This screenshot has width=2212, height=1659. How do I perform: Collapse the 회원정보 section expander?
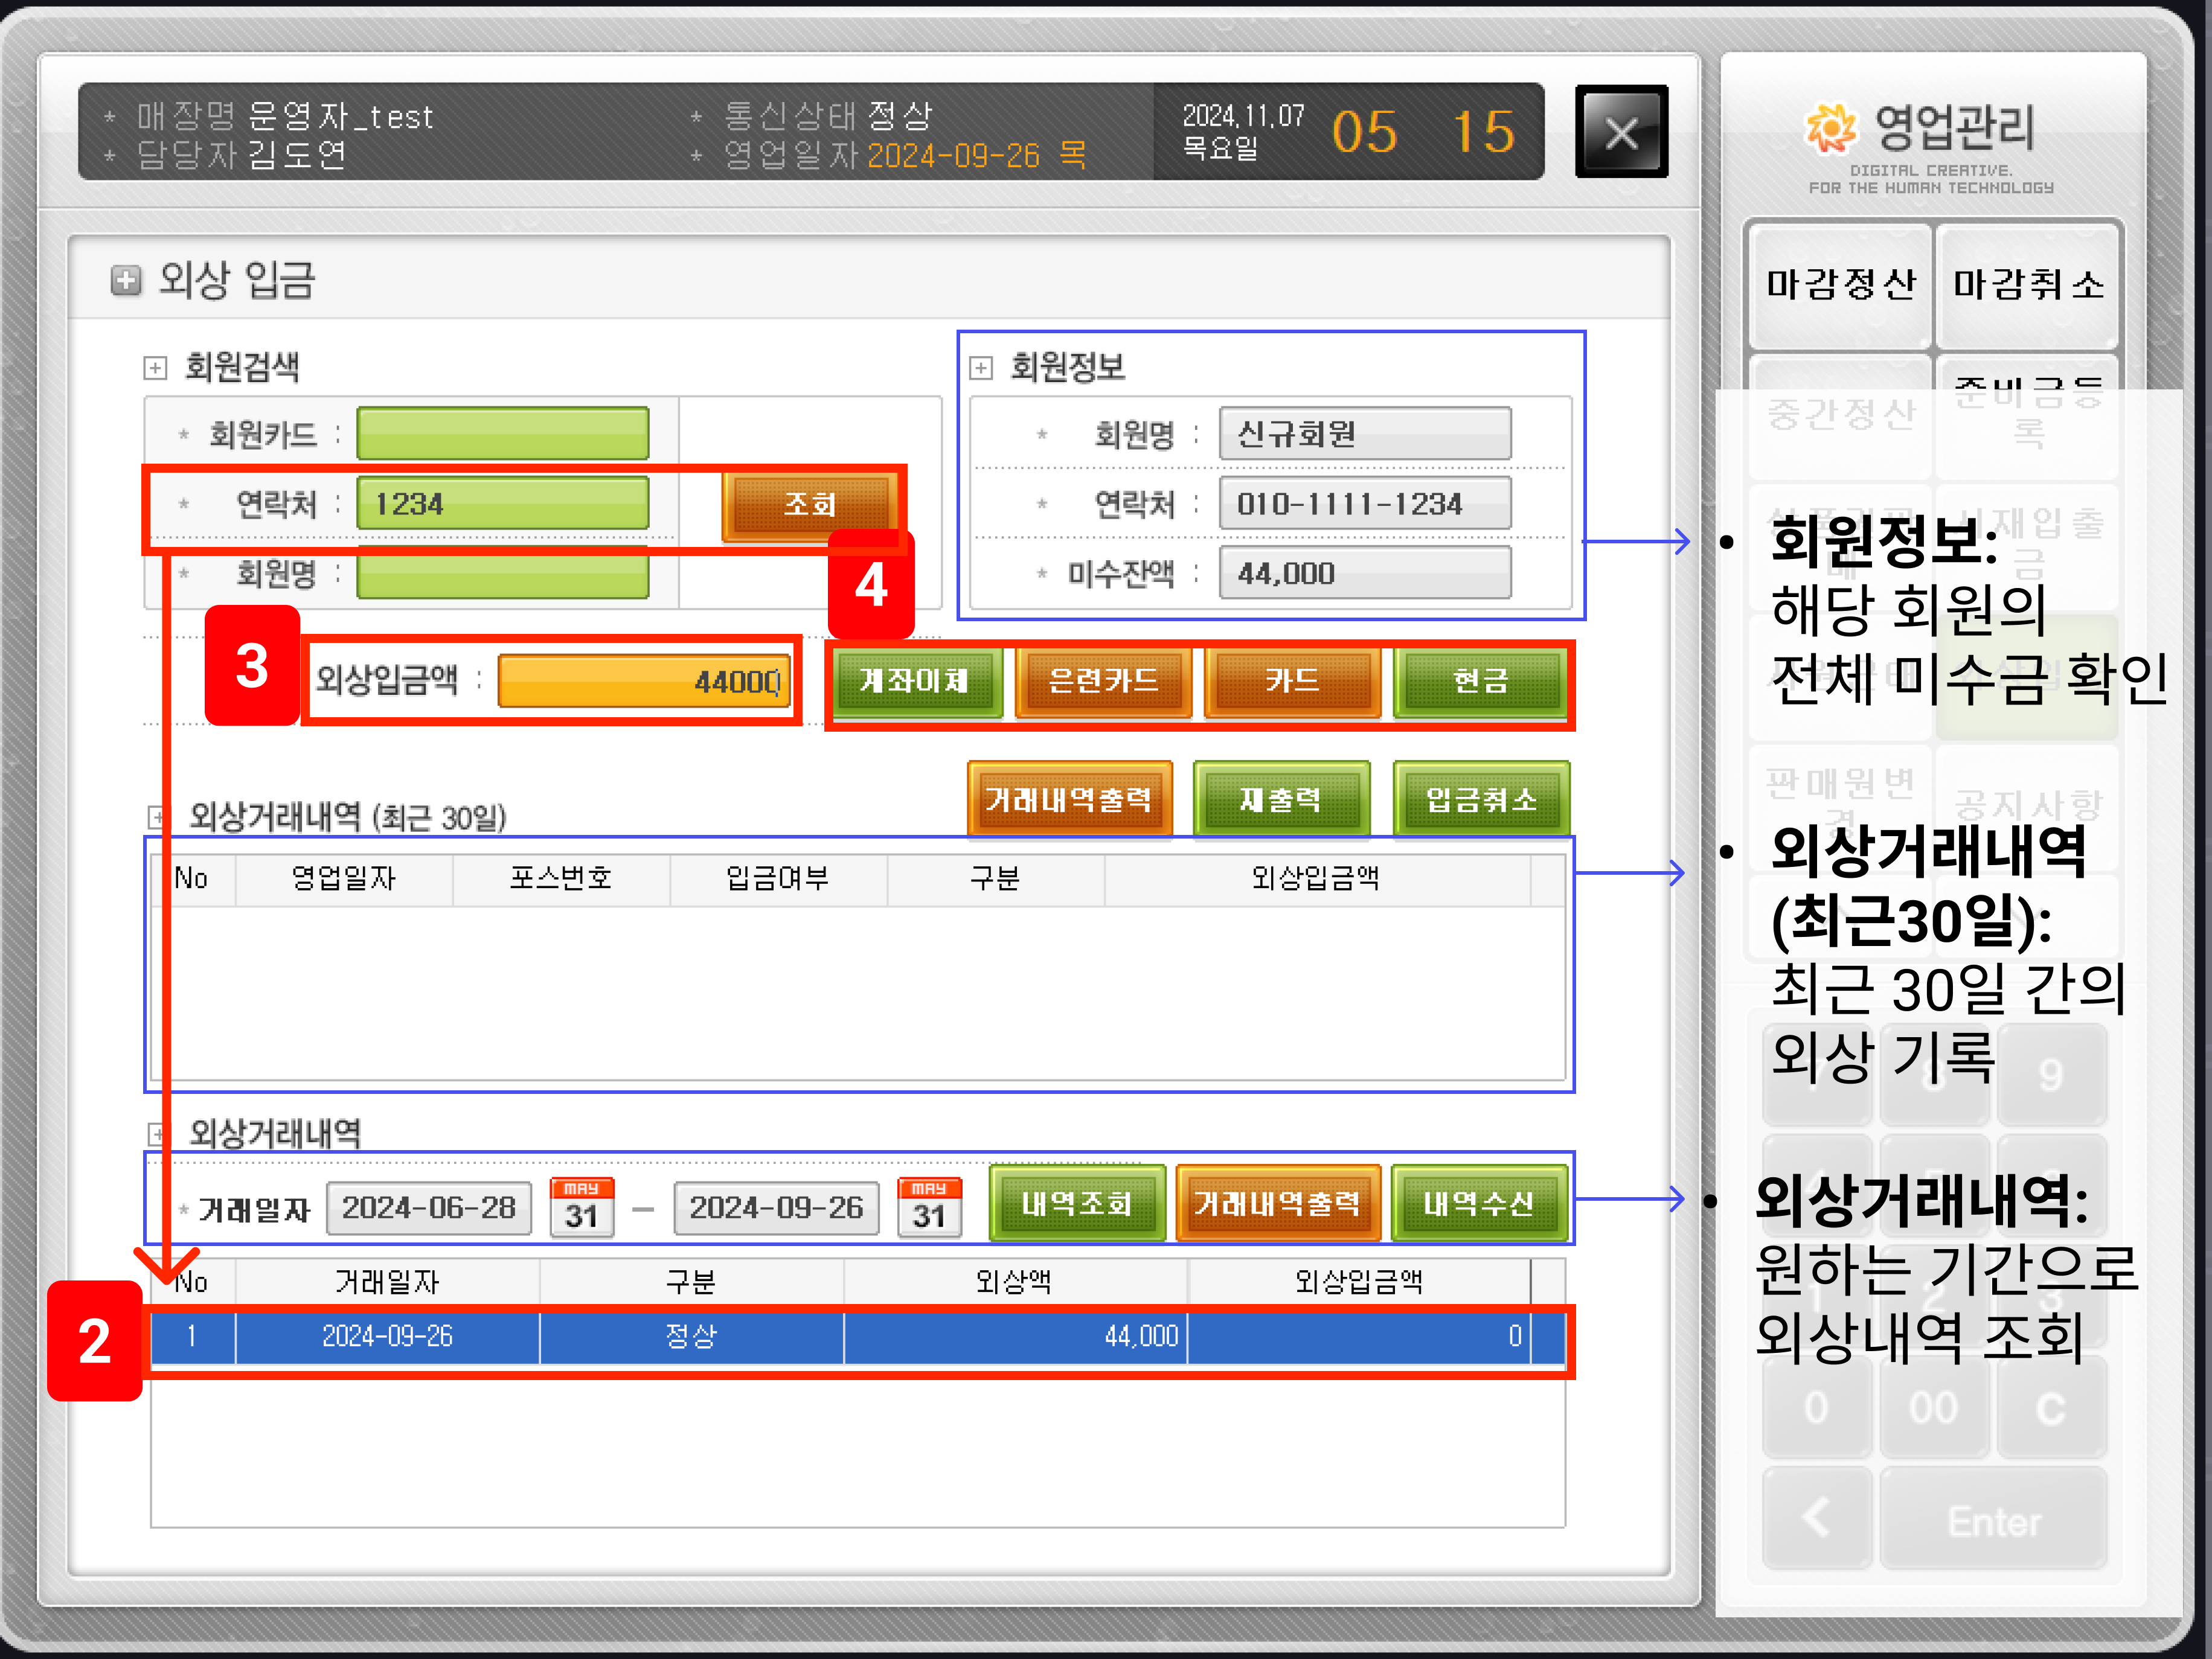tap(981, 368)
